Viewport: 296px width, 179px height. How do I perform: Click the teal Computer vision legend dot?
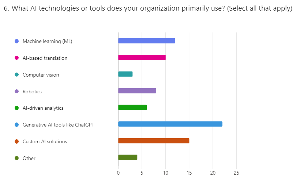coord(16,75)
